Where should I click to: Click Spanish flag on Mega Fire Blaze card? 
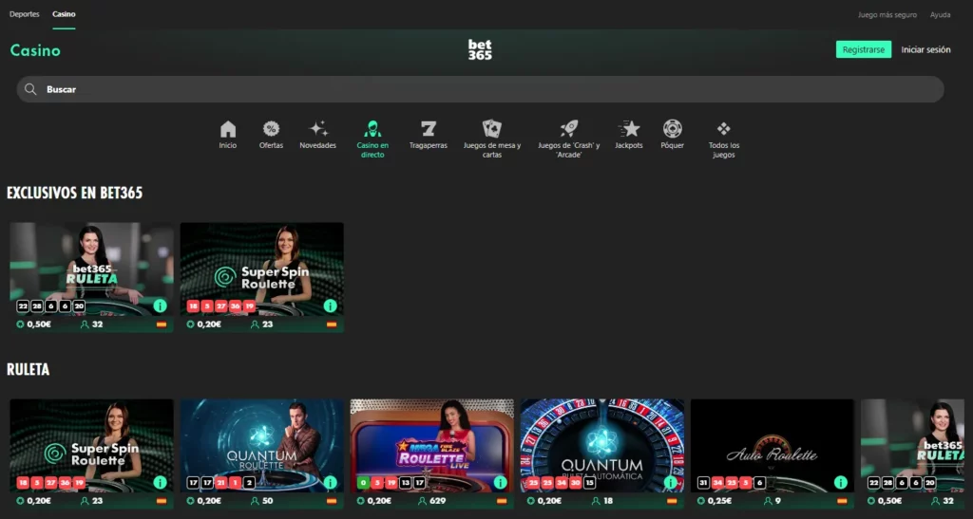point(502,501)
